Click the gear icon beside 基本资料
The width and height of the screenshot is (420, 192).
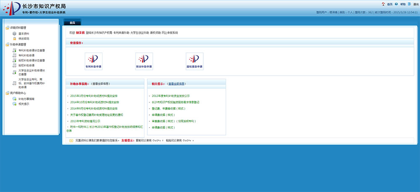[15, 33]
